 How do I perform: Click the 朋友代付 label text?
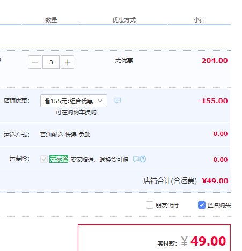point(167,205)
